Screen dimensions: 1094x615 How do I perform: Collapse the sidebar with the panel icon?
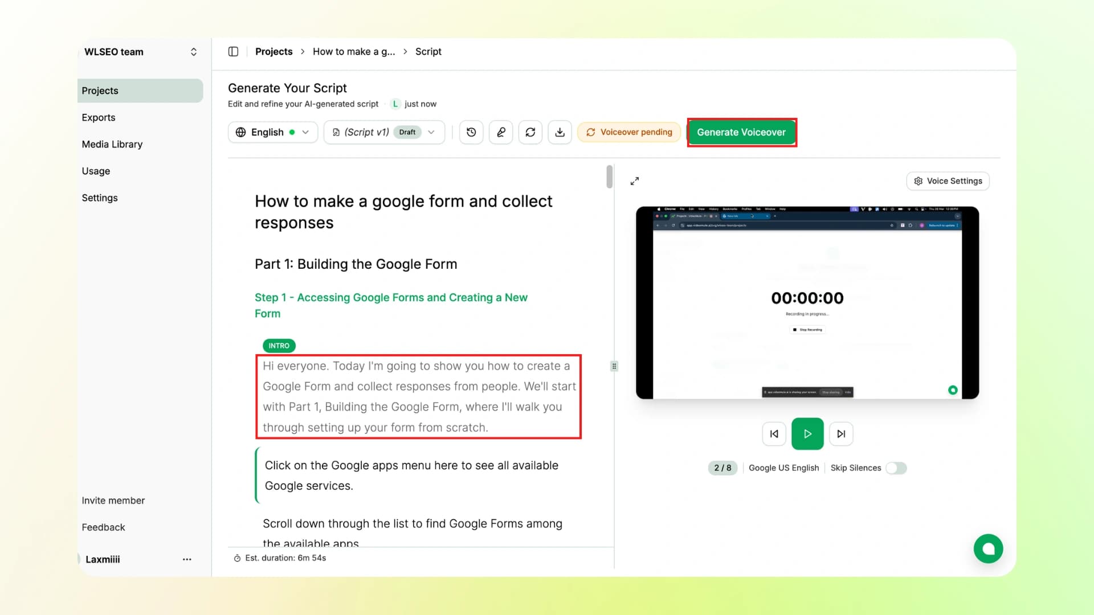click(233, 51)
